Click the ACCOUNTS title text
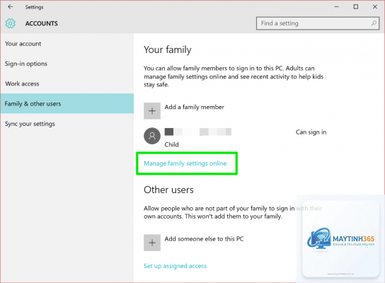 click(x=42, y=23)
